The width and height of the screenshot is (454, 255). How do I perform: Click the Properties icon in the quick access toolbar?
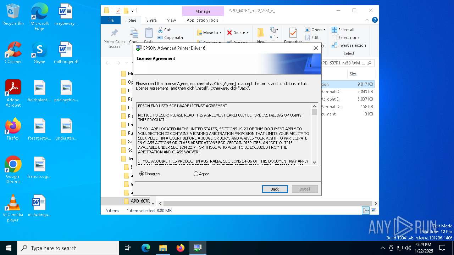coord(118,11)
